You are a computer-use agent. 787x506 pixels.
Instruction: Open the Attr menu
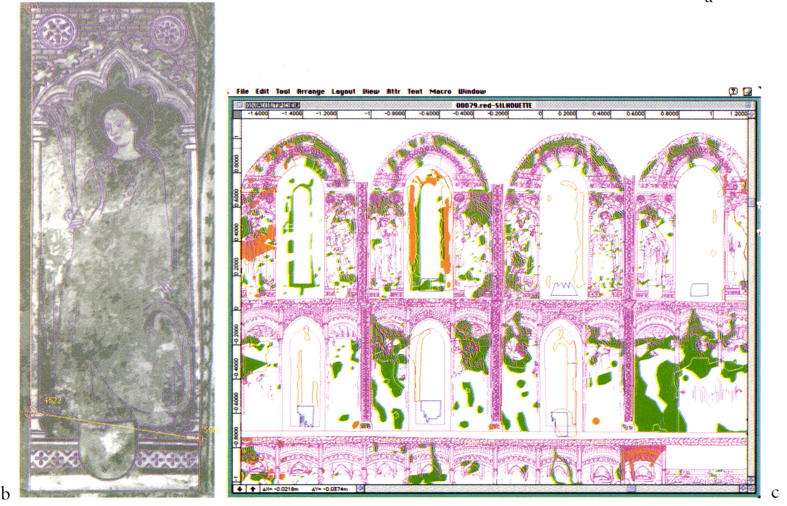point(393,91)
